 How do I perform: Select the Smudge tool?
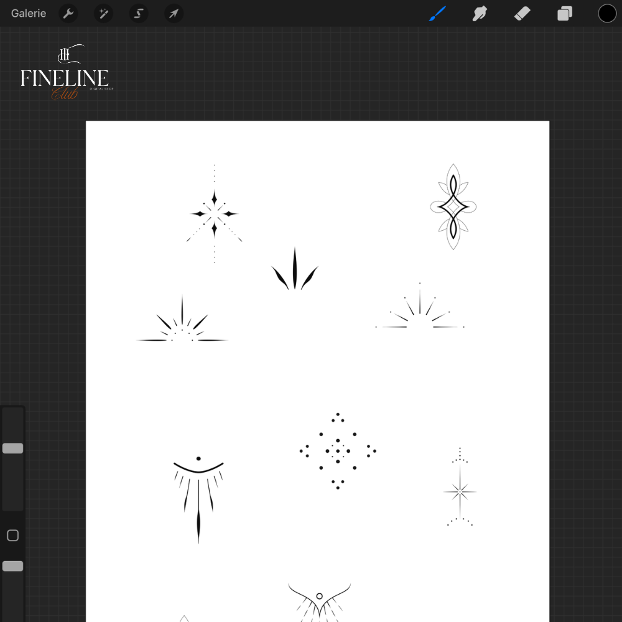480,13
